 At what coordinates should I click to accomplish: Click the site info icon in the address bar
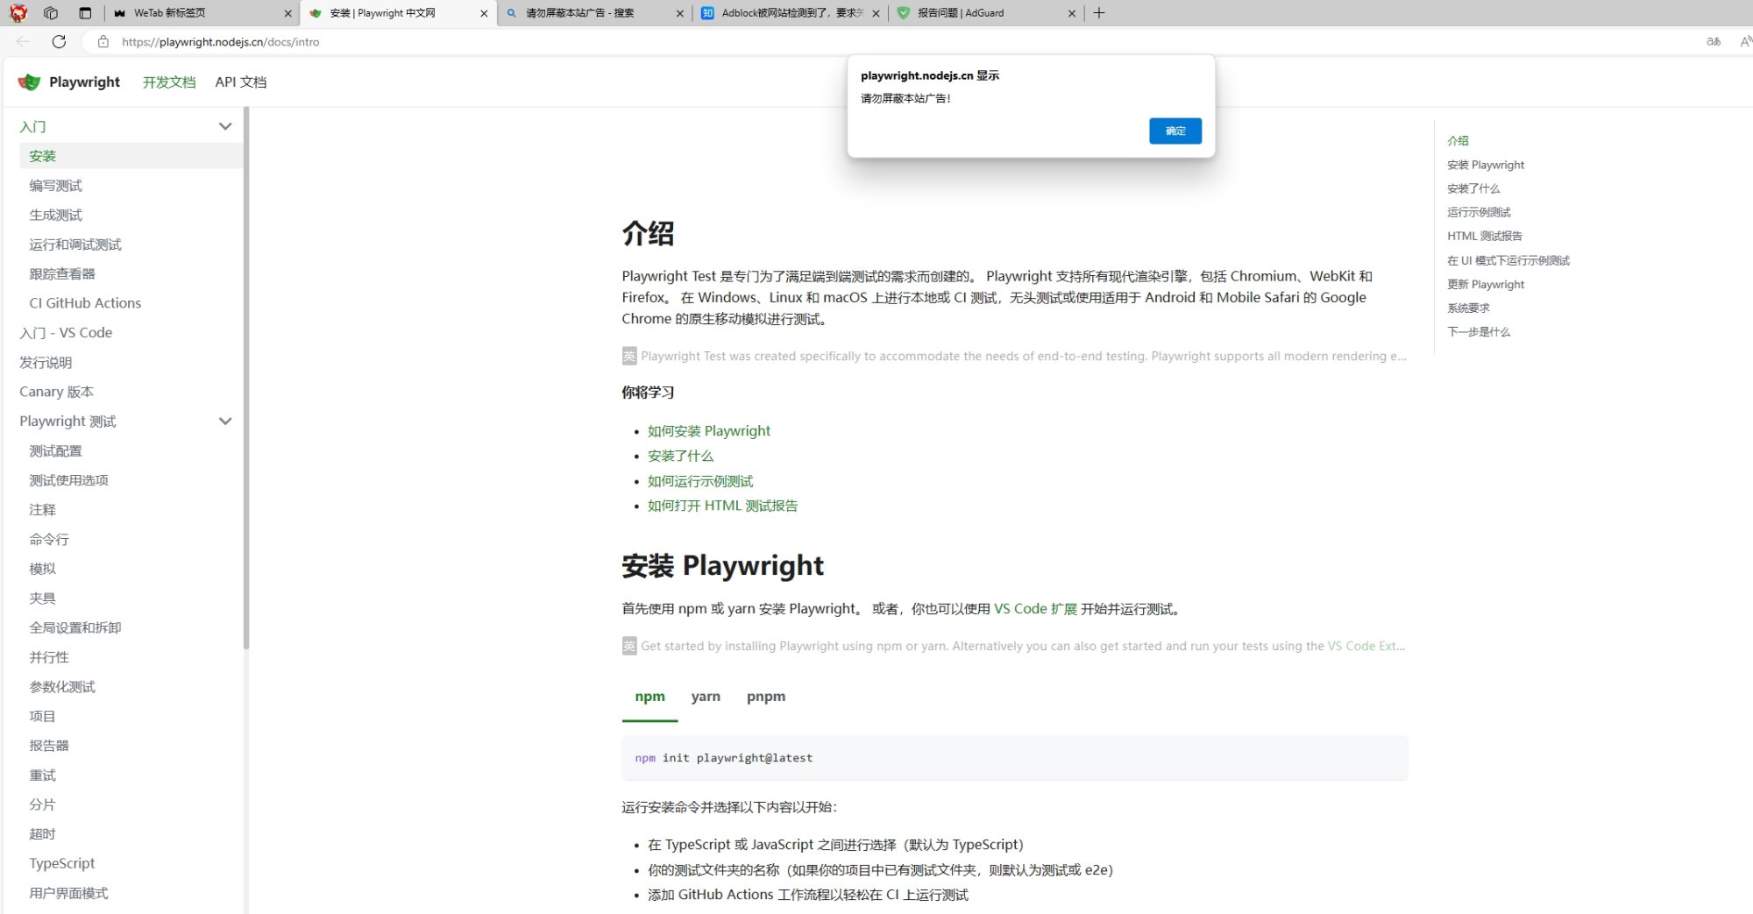tap(103, 41)
